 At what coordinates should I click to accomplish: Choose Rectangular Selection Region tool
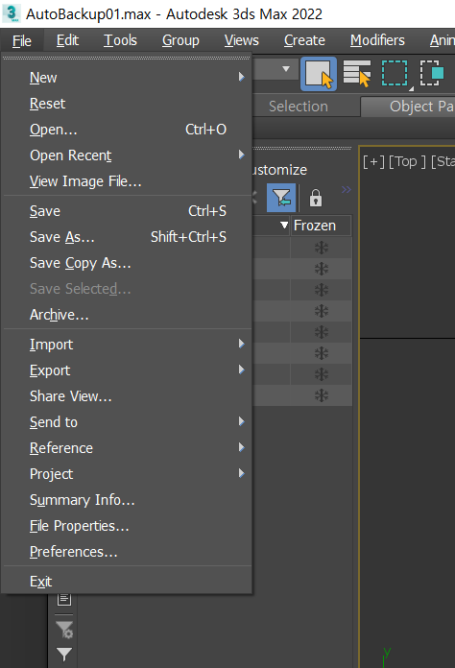pos(395,73)
